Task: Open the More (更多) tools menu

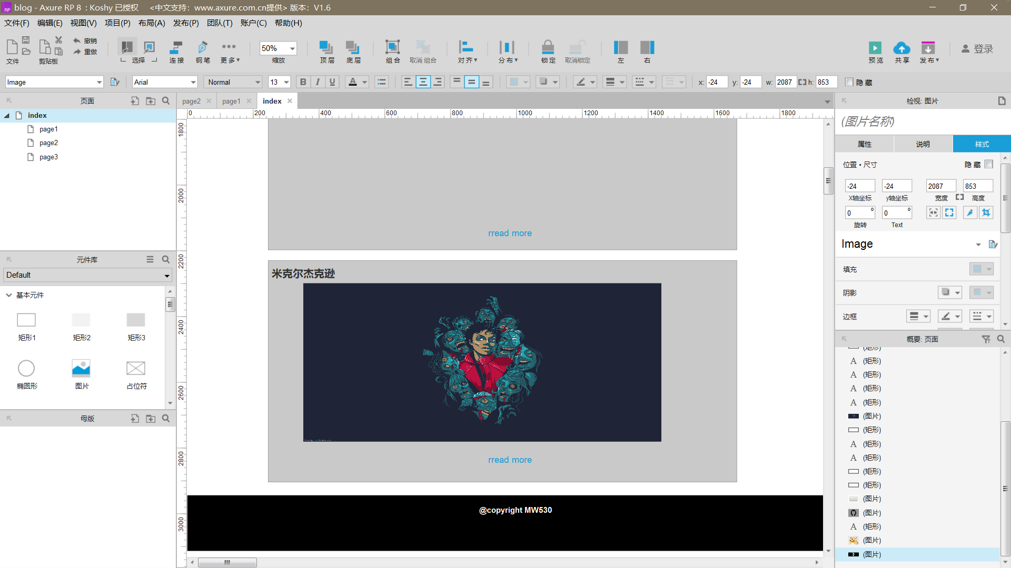Action: tap(229, 47)
